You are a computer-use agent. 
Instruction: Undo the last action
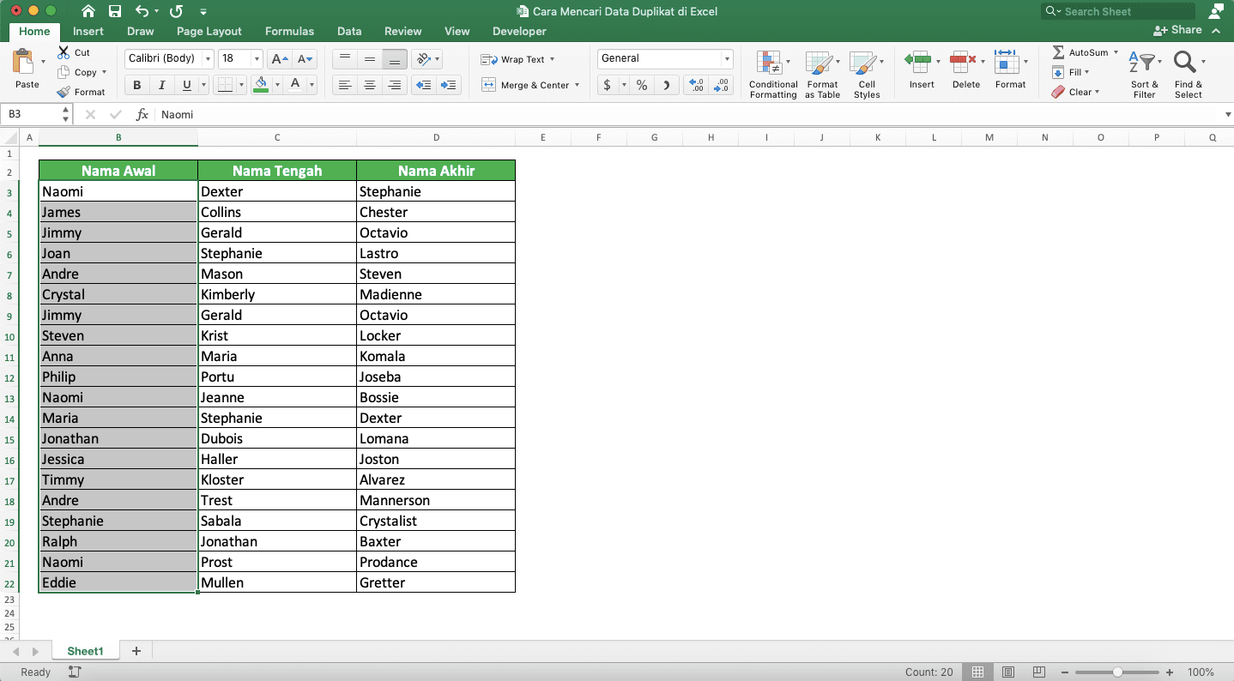[142, 11]
